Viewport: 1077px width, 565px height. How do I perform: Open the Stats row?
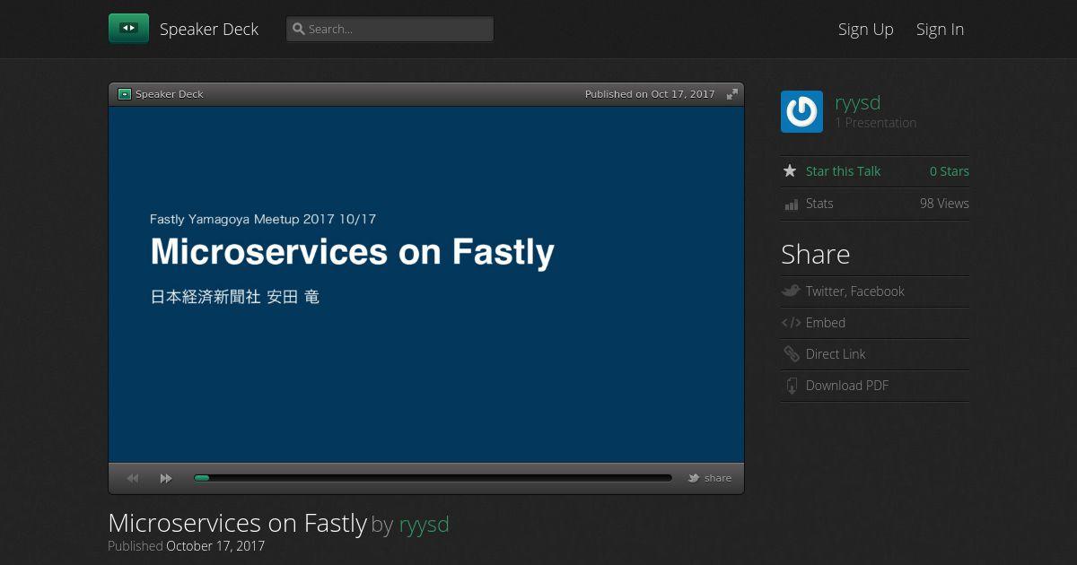875,204
